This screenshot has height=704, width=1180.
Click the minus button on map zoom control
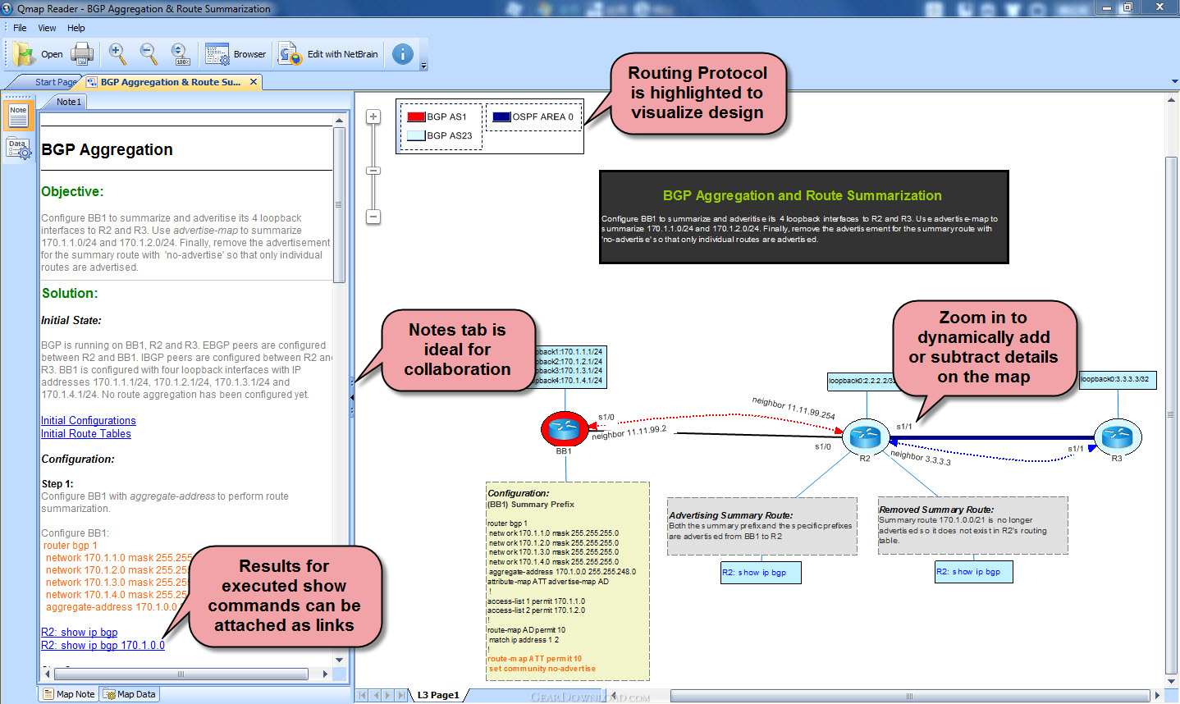[373, 217]
